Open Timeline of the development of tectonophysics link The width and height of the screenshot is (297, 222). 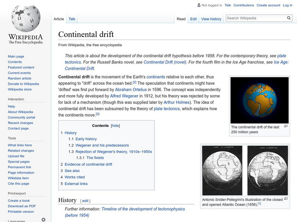143,209
